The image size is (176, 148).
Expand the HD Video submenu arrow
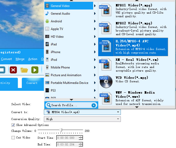click(95, 36)
